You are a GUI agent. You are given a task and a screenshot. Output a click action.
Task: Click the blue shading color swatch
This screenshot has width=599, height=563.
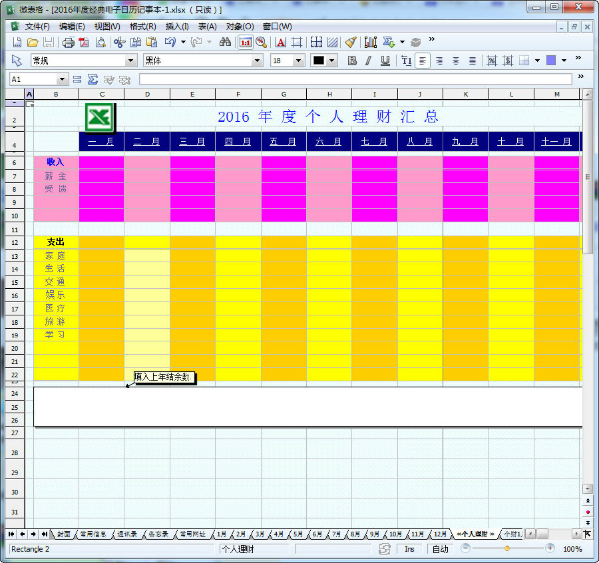pyautogui.click(x=551, y=61)
